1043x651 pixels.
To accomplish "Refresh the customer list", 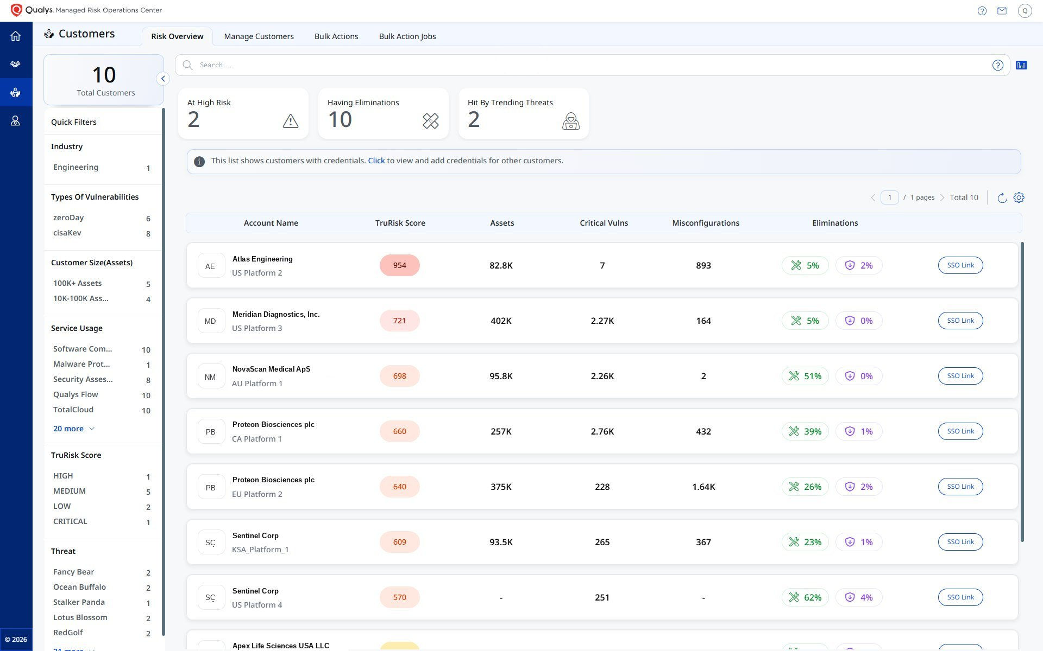I will (1002, 198).
